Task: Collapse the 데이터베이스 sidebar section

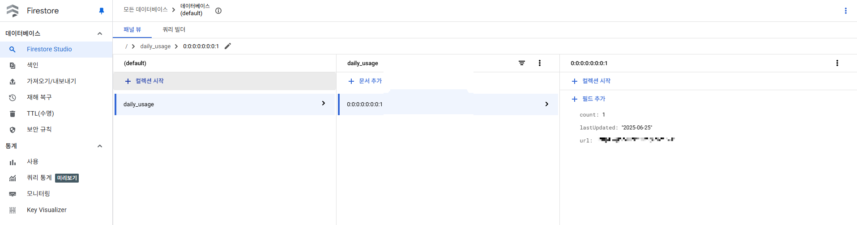Action: tap(100, 33)
